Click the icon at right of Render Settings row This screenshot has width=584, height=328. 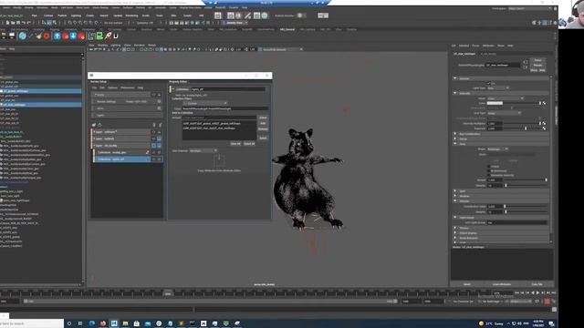pyautogui.click(x=159, y=101)
